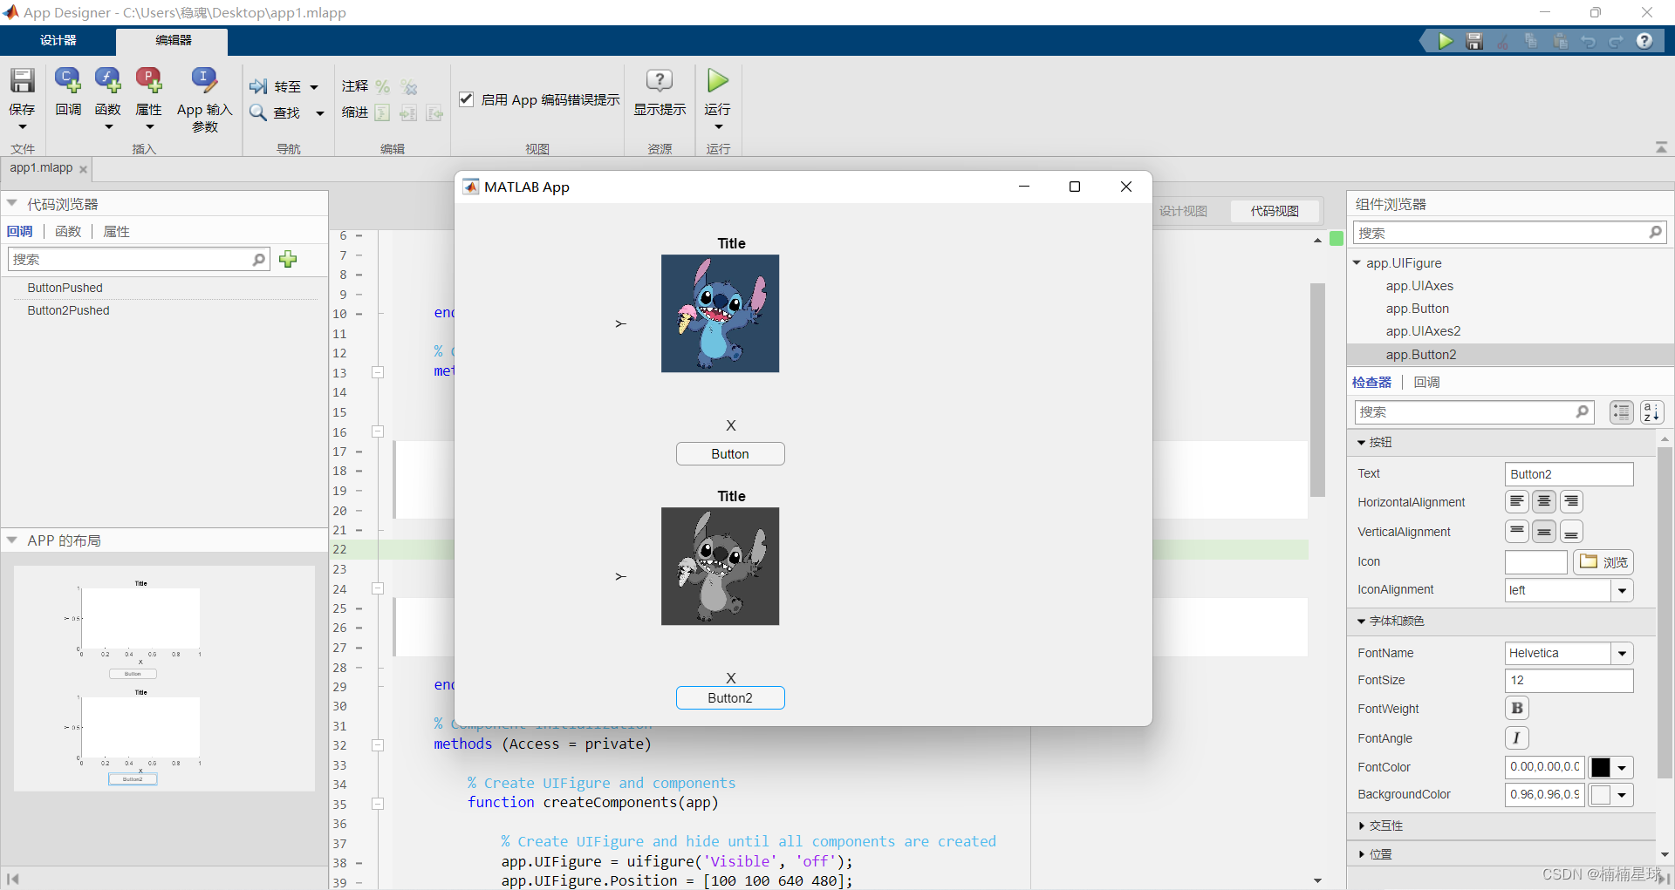Expand the 交互性 property group
1675x890 pixels.
pyautogui.click(x=1362, y=825)
